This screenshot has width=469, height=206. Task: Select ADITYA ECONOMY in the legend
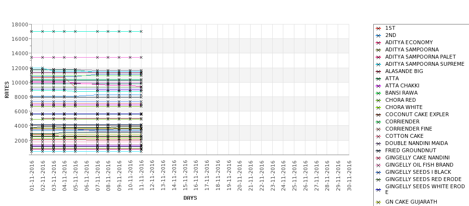[x=409, y=42]
